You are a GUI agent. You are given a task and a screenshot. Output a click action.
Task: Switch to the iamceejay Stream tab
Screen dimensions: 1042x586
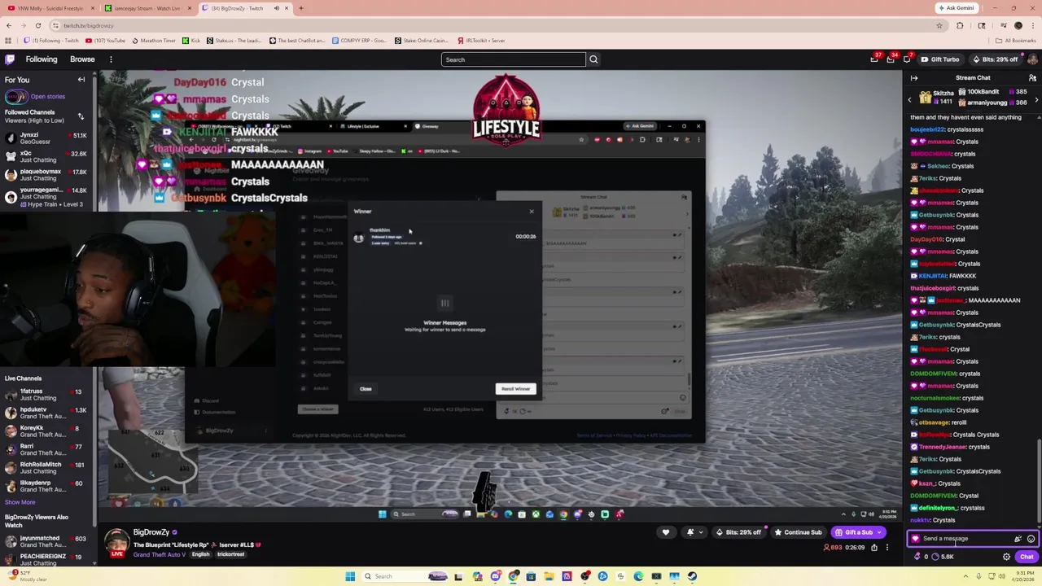pyautogui.click(x=147, y=8)
